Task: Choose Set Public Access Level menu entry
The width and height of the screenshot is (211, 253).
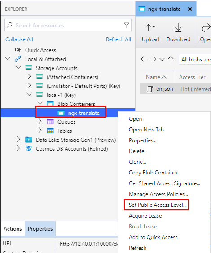Action: (158, 205)
